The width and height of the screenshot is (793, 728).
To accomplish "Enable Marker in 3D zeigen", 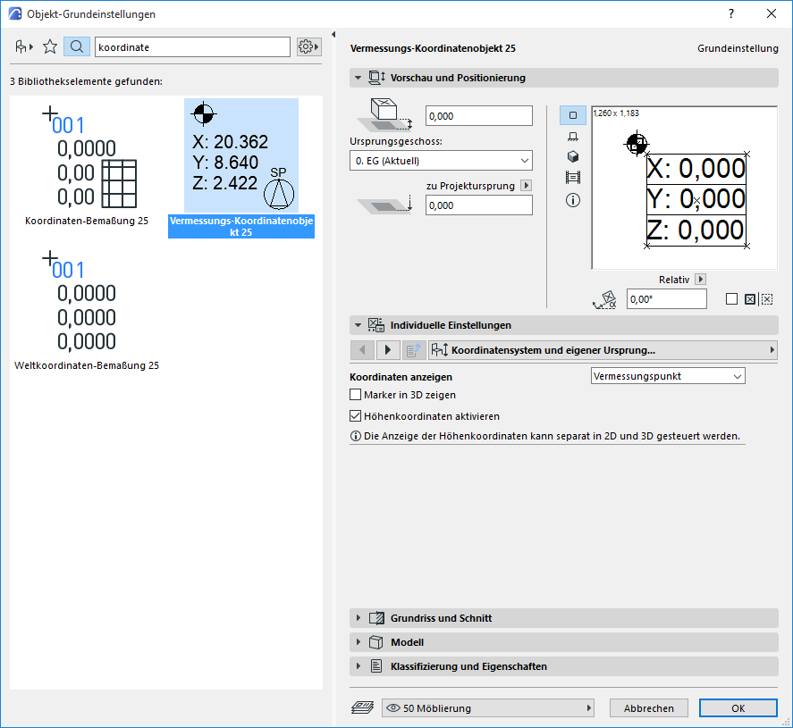I will [356, 395].
